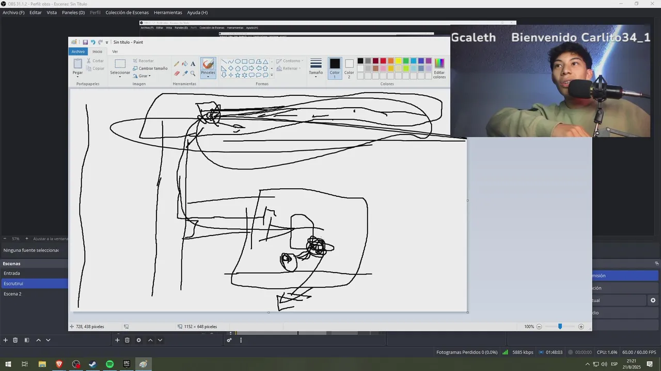The width and height of the screenshot is (661, 371).
Task: Choose the straight line shape in Formas
Action: click(x=224, y=61)
